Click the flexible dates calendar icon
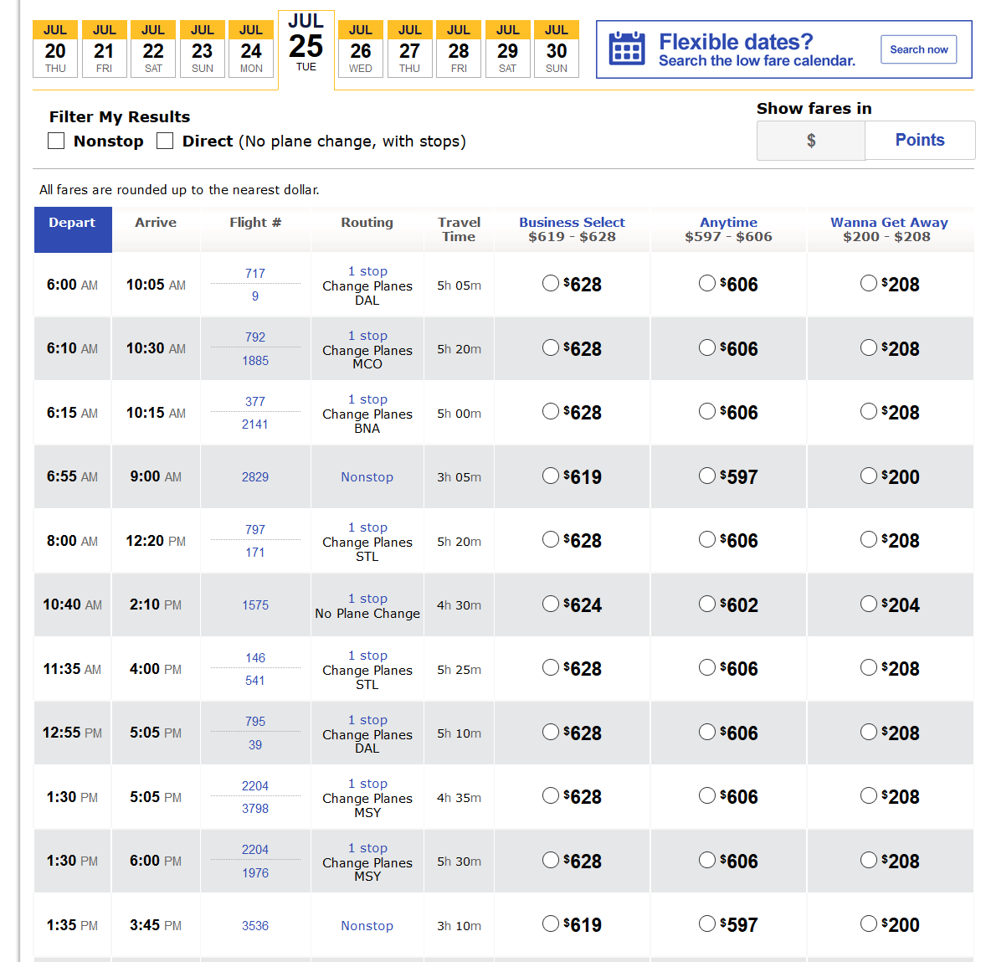 627,49
